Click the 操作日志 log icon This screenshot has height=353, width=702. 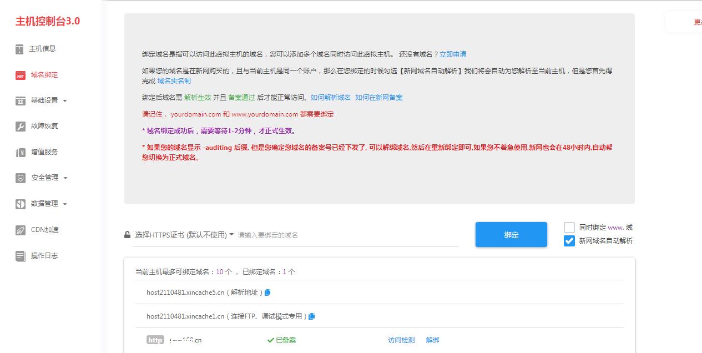click(x=20, y=256)
